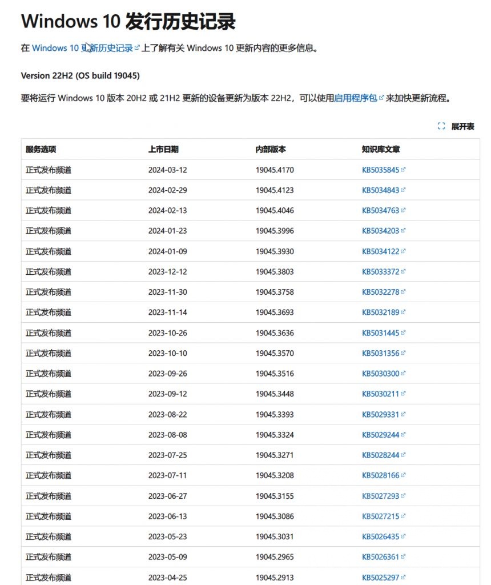Click the external link icon beside KB5029244
The width and height of the screenshot is (491, 585).
(x=404, y=434)
